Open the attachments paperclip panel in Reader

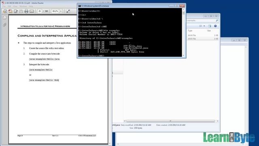point(4,25)
